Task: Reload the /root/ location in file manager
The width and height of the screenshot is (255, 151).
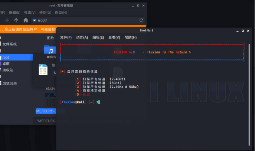Action: click(x=141, y=20)
